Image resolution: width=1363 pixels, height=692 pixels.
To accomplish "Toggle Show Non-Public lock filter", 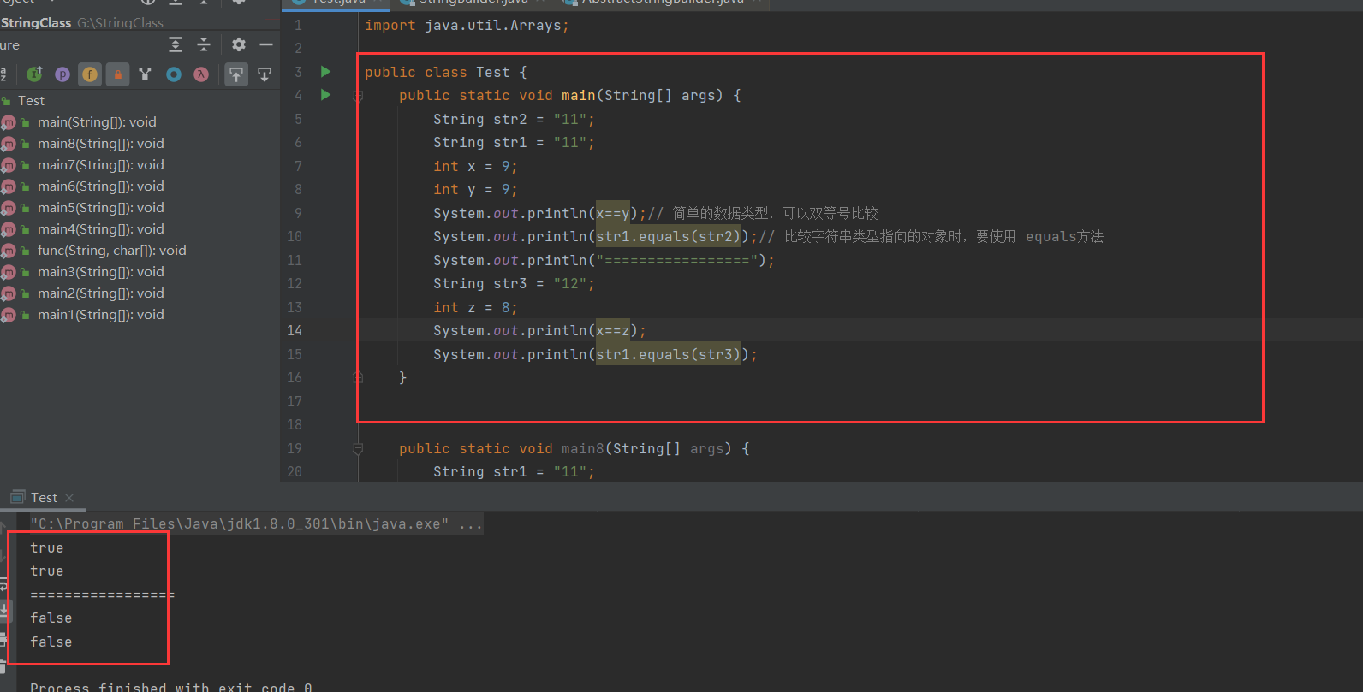I will tap(118, 74).
